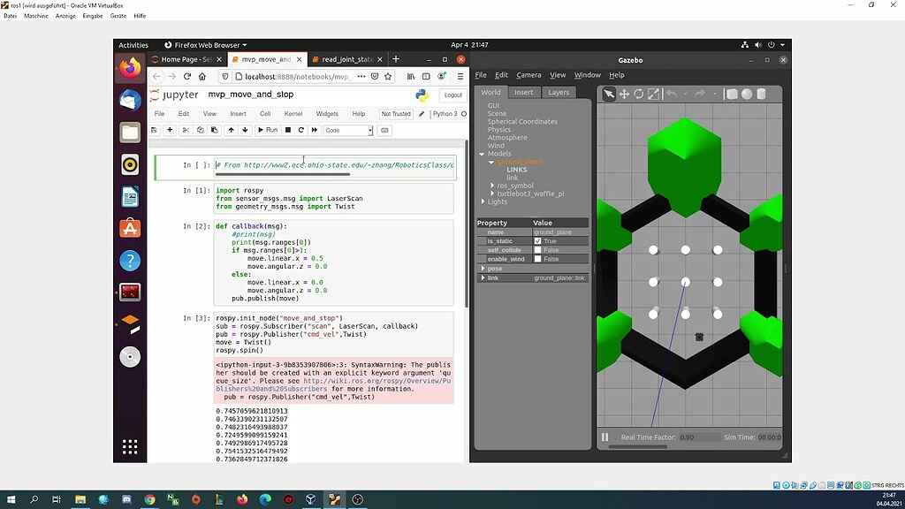Choose the scale mode tool in Gazebo
This screenshot has height=509, width=905.
(x=653, y=94)
